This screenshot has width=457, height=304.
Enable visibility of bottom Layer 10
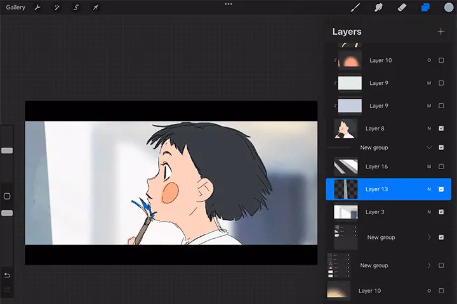pos(441,291)
